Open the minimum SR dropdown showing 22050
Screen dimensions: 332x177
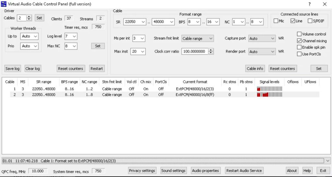pyautogui.click(x=135, y=22)
